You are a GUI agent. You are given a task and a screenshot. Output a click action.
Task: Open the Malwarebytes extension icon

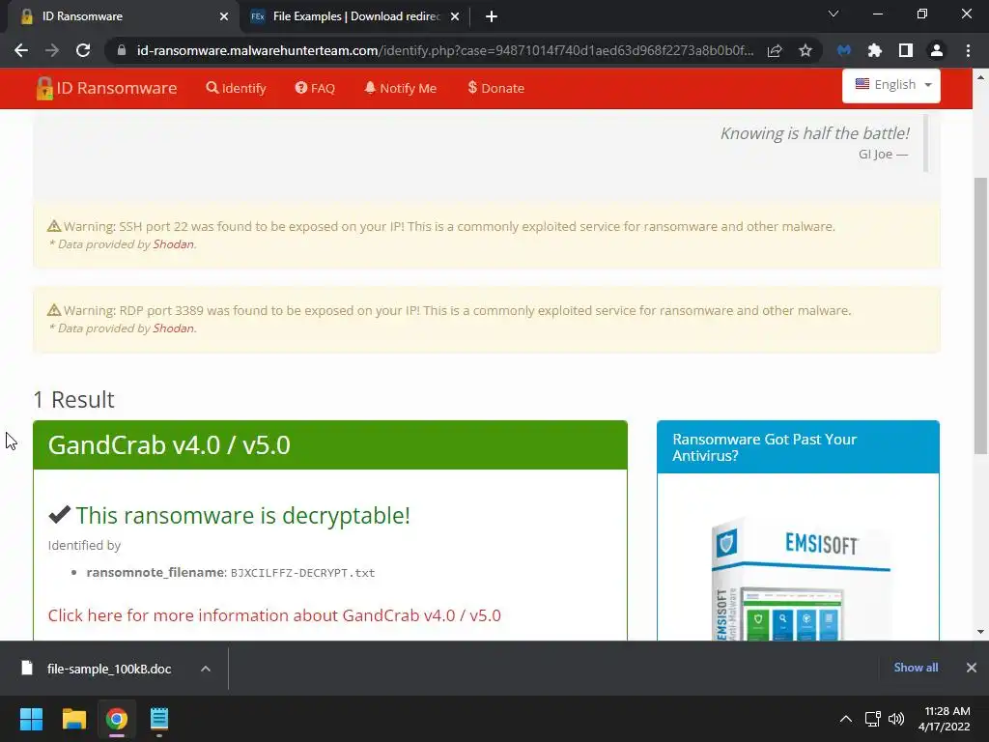[844, 50]
